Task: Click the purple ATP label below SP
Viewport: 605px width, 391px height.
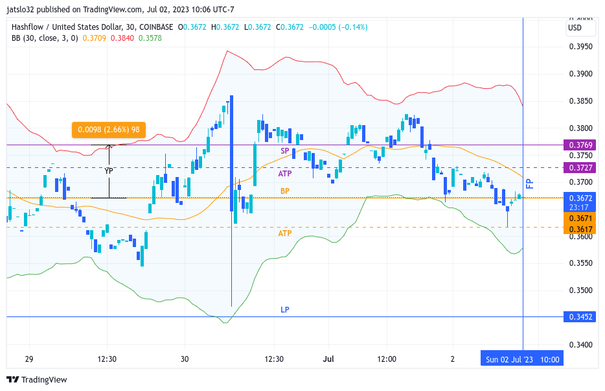Action: tap(285, 174)
